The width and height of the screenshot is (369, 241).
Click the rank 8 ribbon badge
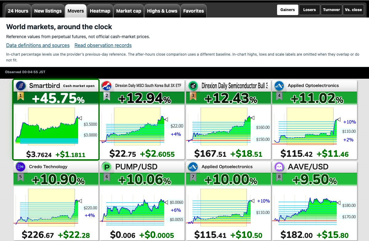[279, 178]
